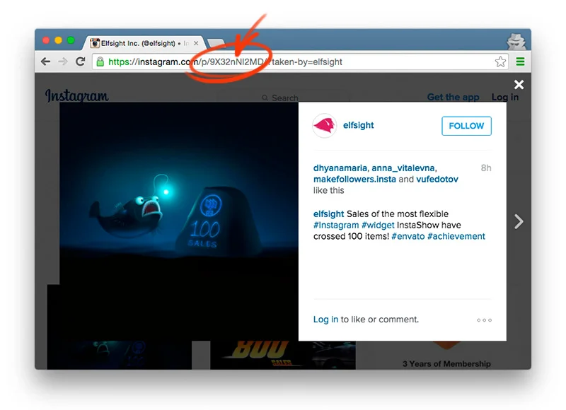Click the green macOS maximize button
This screenshot has width=566, height=410.
pos(71,40)
